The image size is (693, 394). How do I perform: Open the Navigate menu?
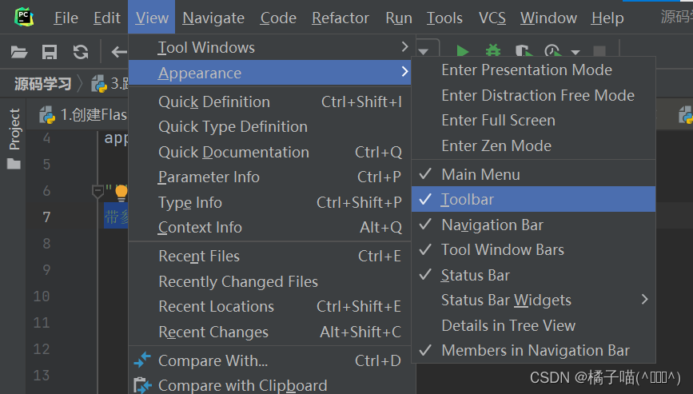click(213, 18)
